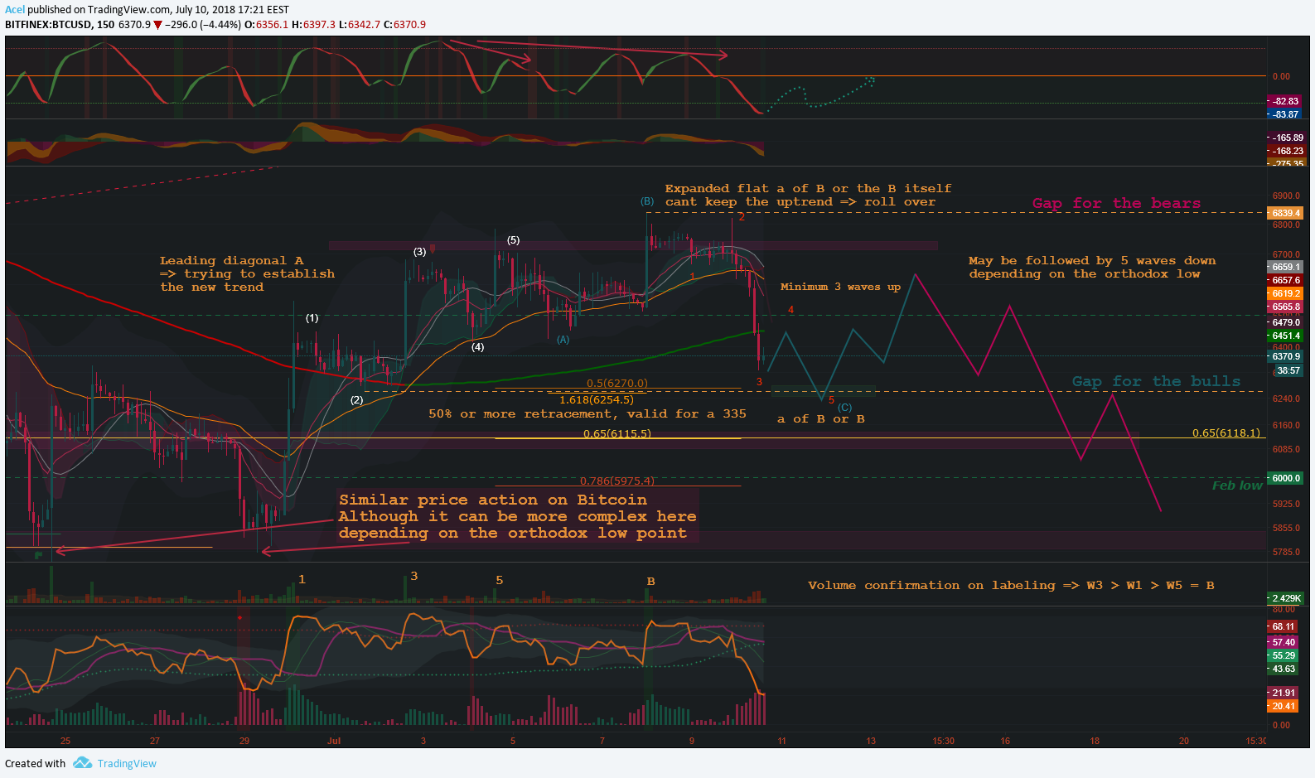Click the red down-arrow price change indicator
Screen dimensions: 1315x778
[157, 25]
